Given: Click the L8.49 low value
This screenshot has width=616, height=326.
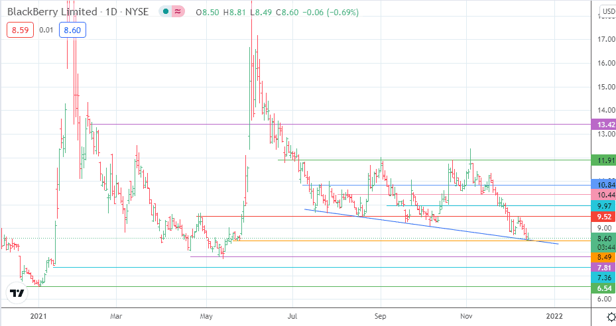Looking at the screenshot, I should click(x=261, y=13).
